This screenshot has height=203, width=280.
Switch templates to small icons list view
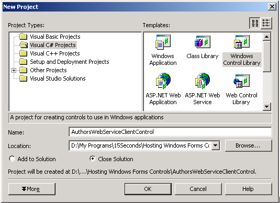coord(266,23)
